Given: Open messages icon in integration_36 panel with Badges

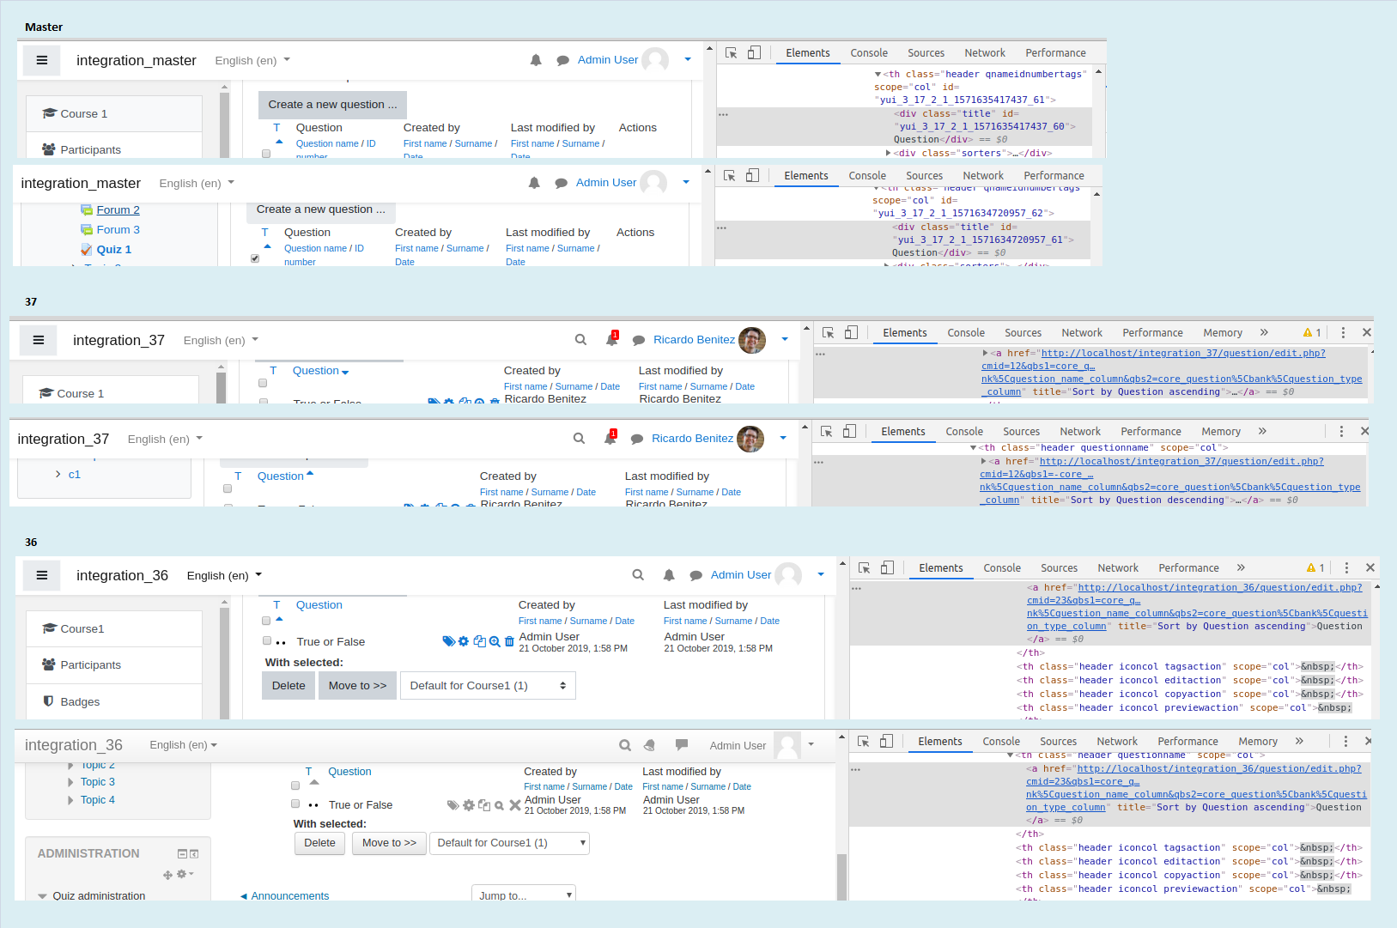Looking at the screenshot, I should pos(696,575).
